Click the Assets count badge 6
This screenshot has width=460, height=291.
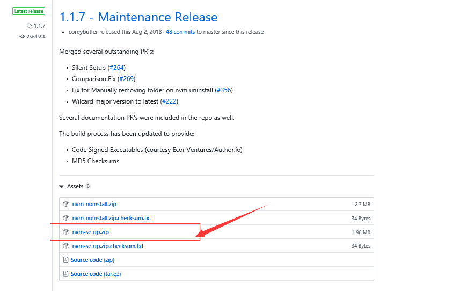(x=88, y=186)
